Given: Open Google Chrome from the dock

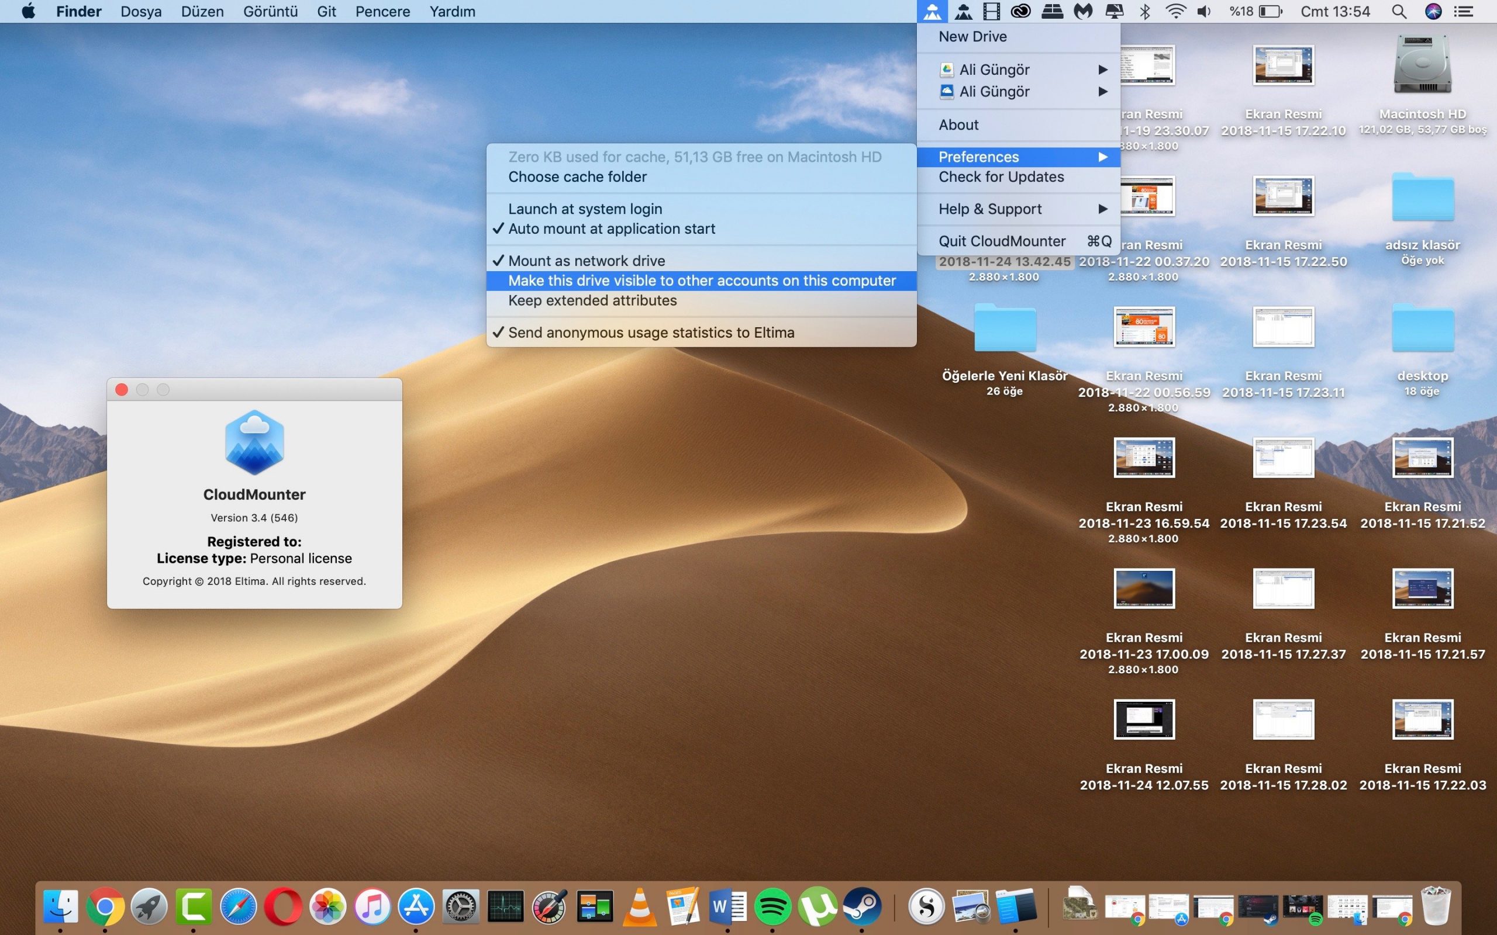Looking at the screenshot, I should (x=105, y=906).
